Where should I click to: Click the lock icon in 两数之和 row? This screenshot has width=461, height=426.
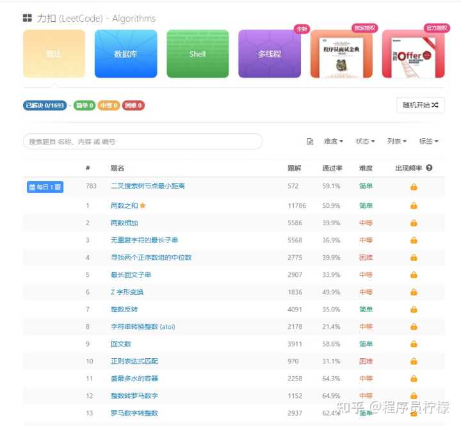[x=414, y=205]
